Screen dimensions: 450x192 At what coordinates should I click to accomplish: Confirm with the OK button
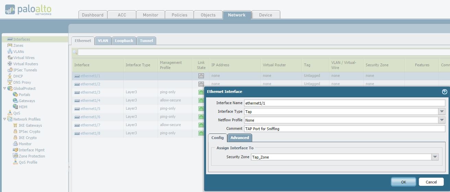pyautogui.click(x=403, y=182)
